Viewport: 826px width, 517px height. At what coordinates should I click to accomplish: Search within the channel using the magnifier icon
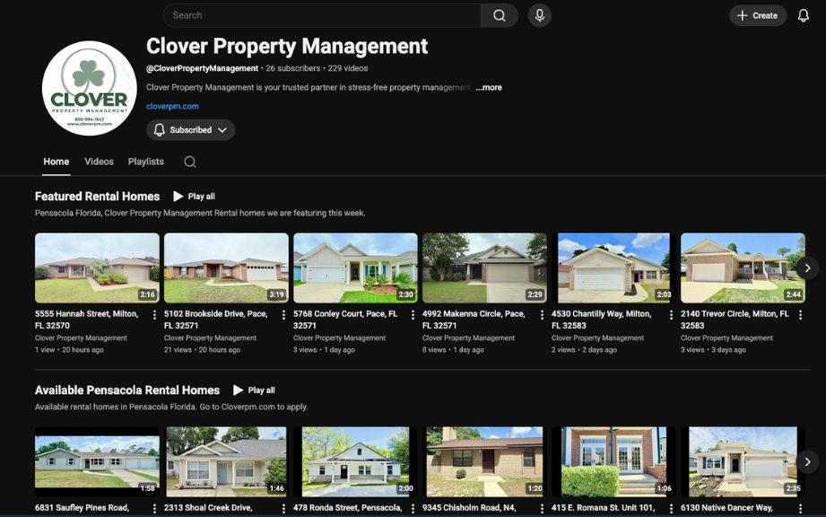pyautogui.click(x=190, y=162)
